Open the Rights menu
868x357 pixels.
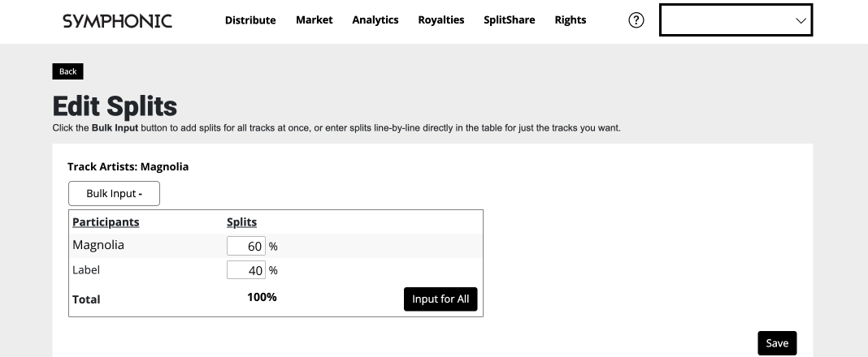click(570, 20)
